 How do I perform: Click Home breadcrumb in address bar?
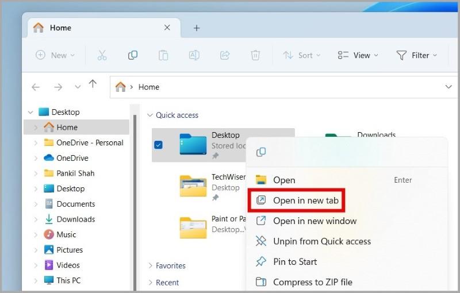pyautogui.click(x=149, y=87)
